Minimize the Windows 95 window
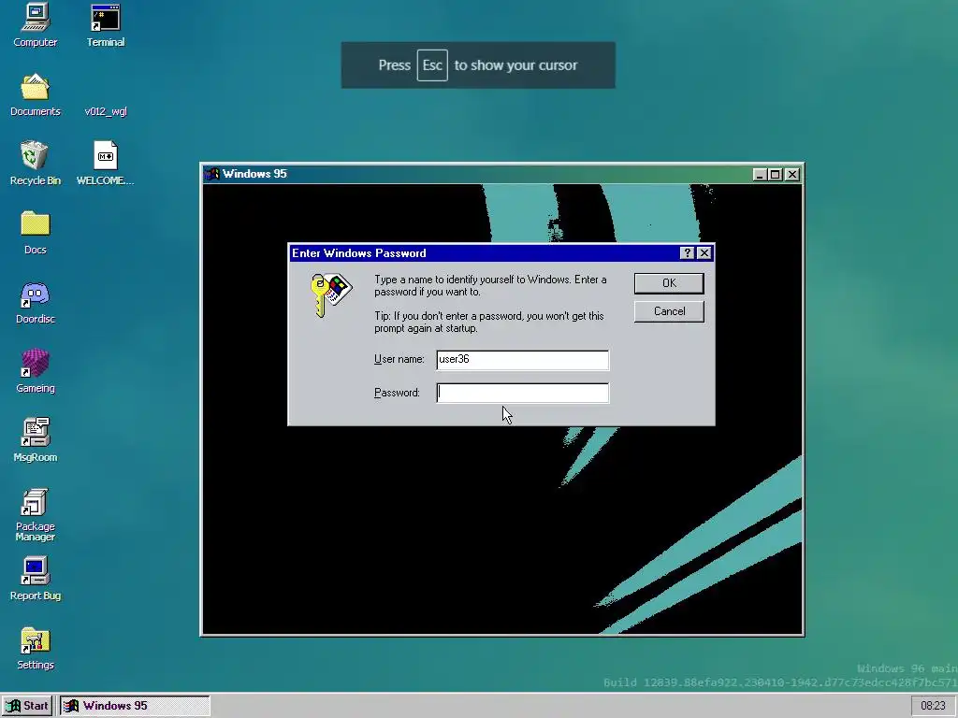The height and width of the screenshot is (718, 958). tap(760, 175)
